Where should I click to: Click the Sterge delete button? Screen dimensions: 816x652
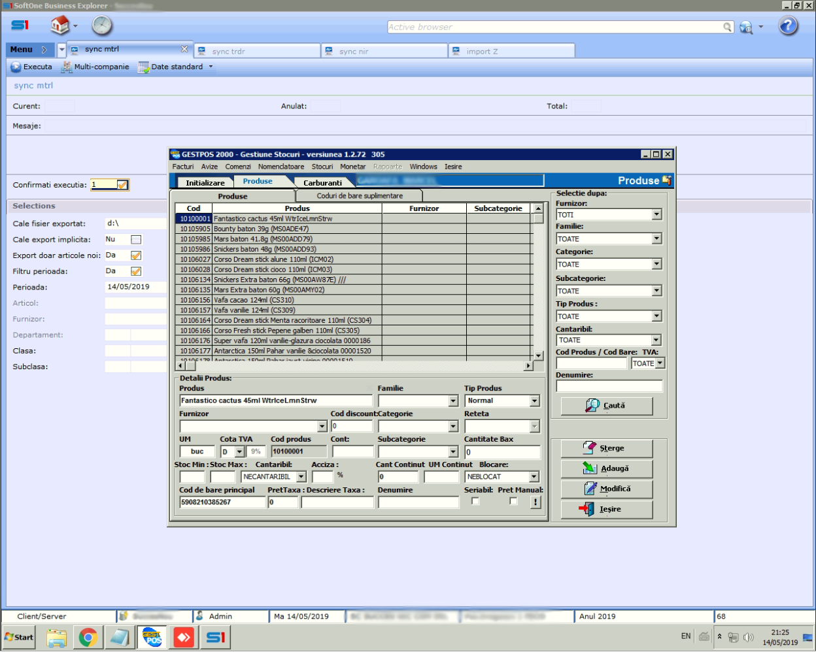point(607,448)
